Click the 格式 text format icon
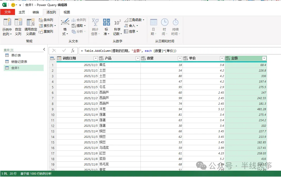The width and height of the screenshot is (281, 177). point(65,22)
